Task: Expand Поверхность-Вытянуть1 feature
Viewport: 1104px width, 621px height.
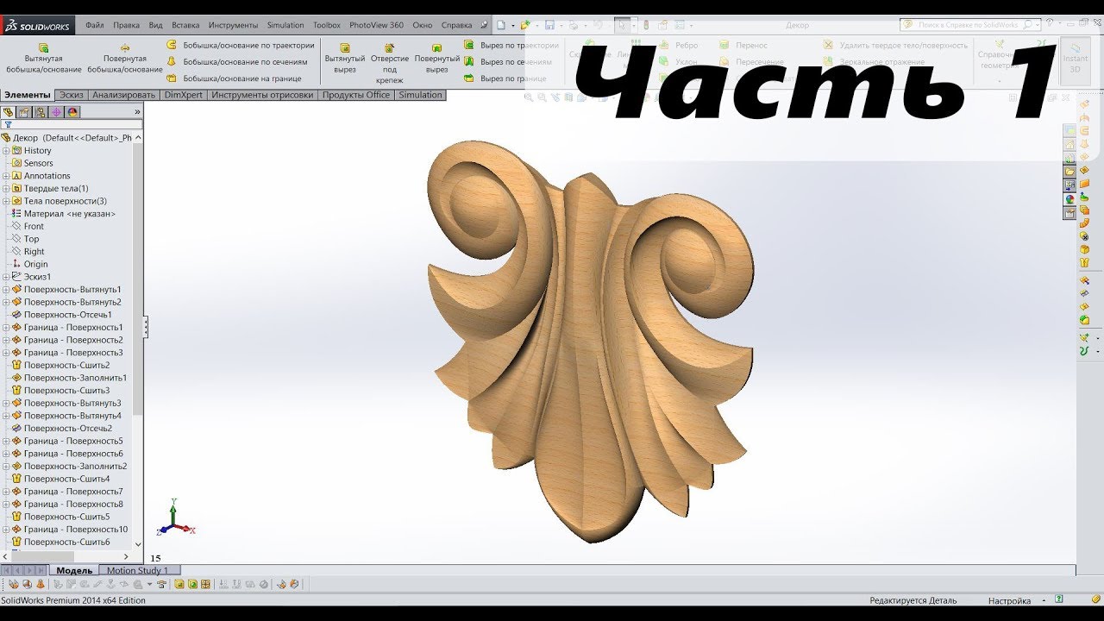Action: tap(6, 290)
